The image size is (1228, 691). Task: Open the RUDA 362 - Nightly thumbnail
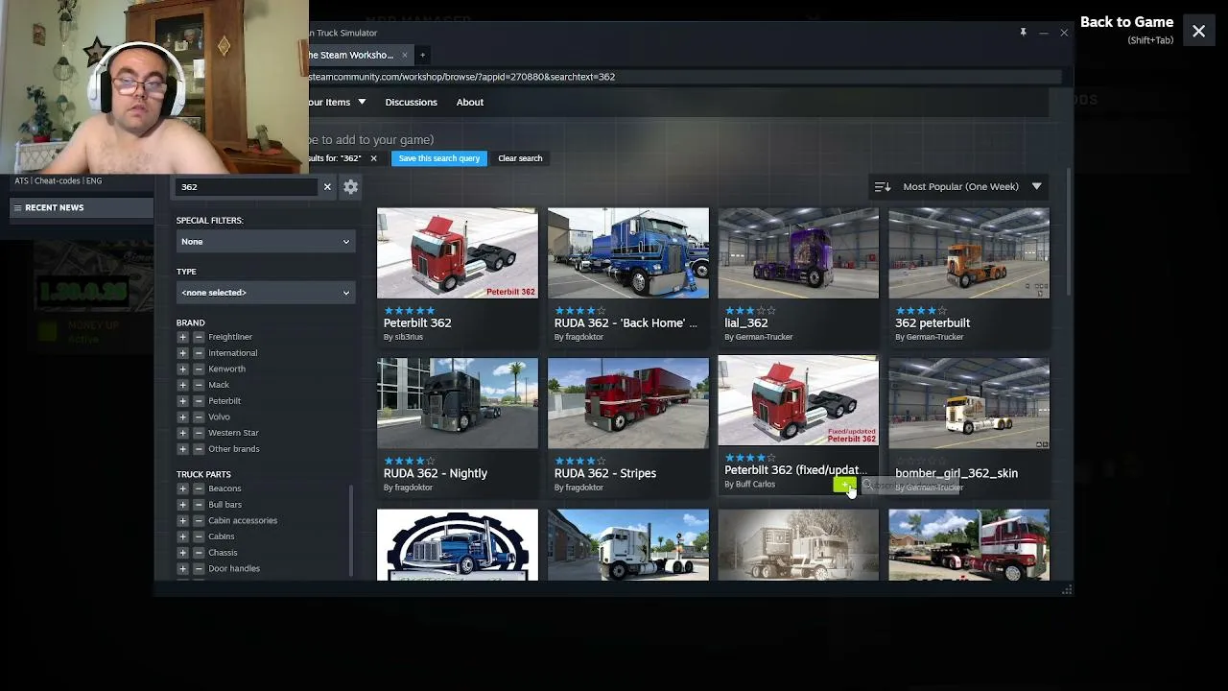458,403
